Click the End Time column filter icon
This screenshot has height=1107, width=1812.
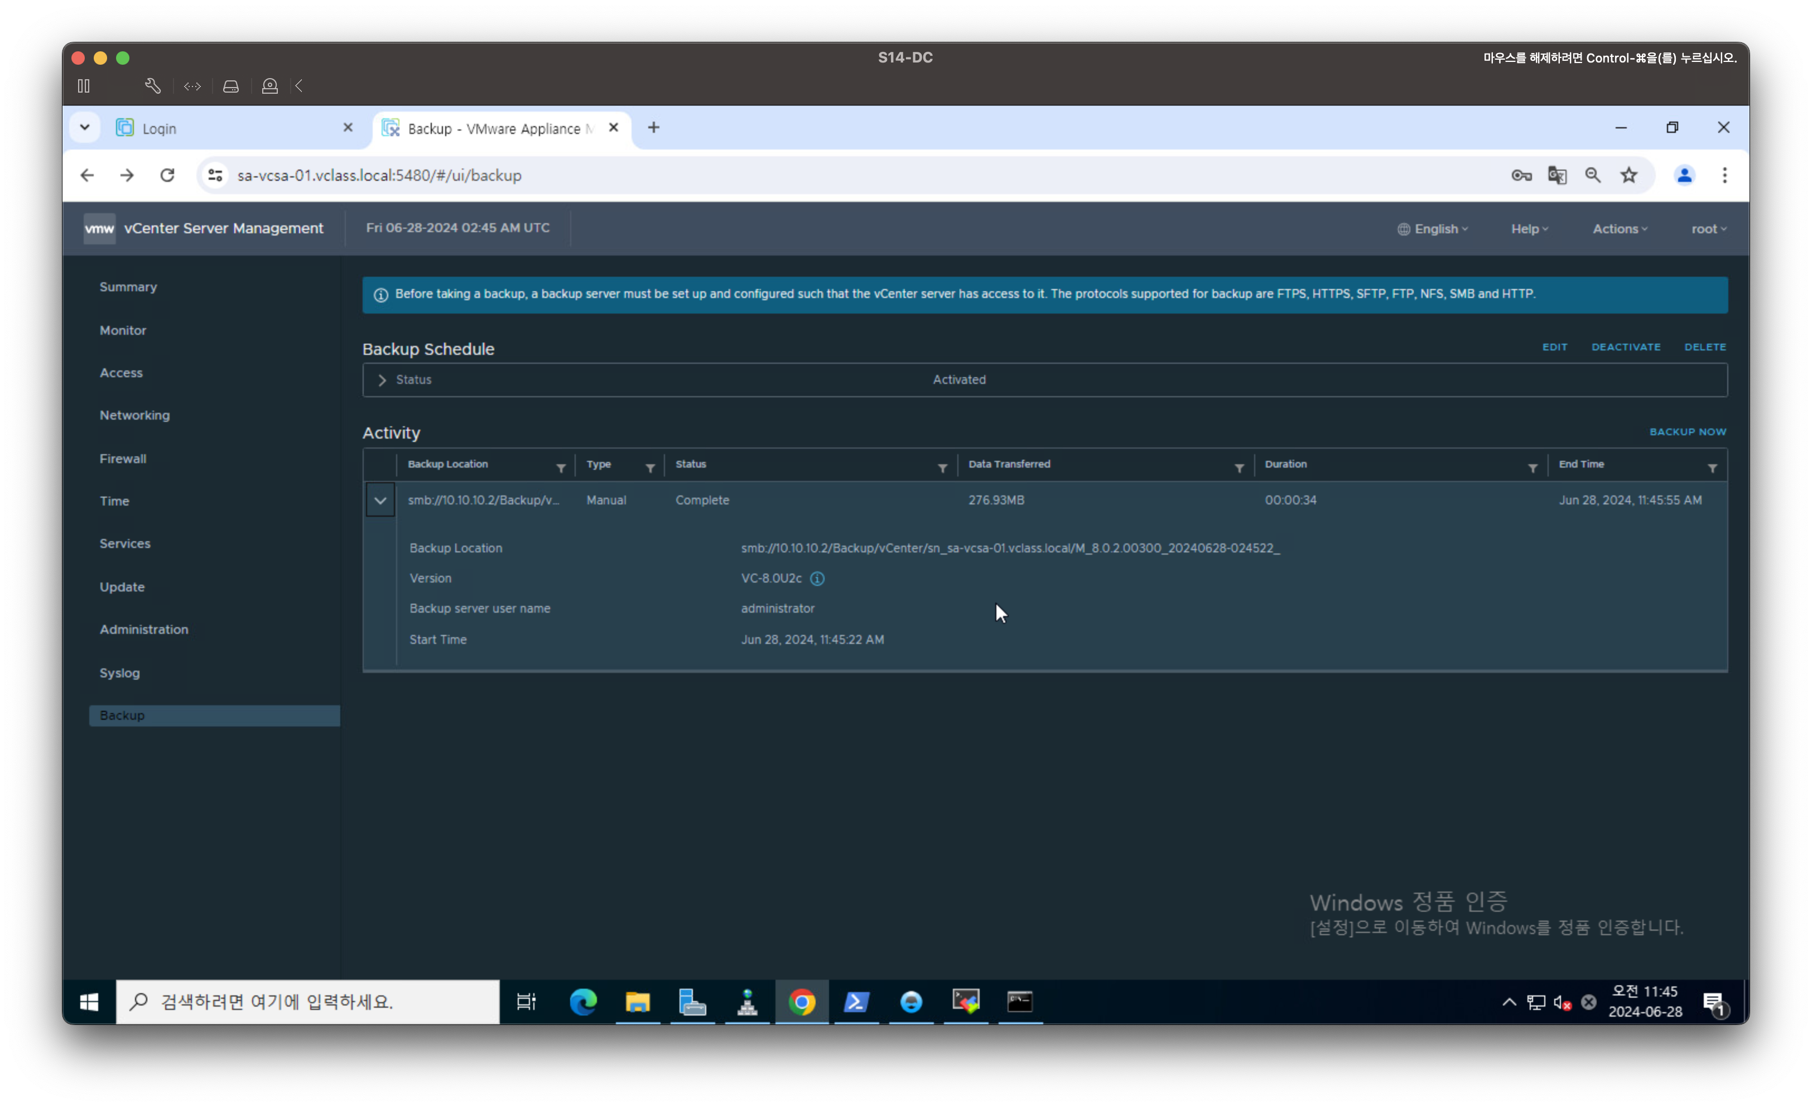(x=1712, y=468)
